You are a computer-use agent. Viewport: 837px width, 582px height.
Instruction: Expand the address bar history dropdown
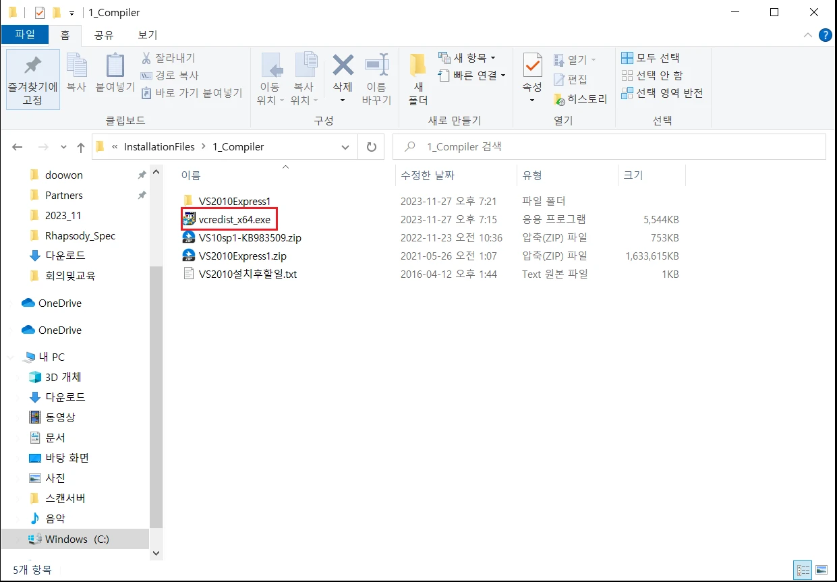346,146
